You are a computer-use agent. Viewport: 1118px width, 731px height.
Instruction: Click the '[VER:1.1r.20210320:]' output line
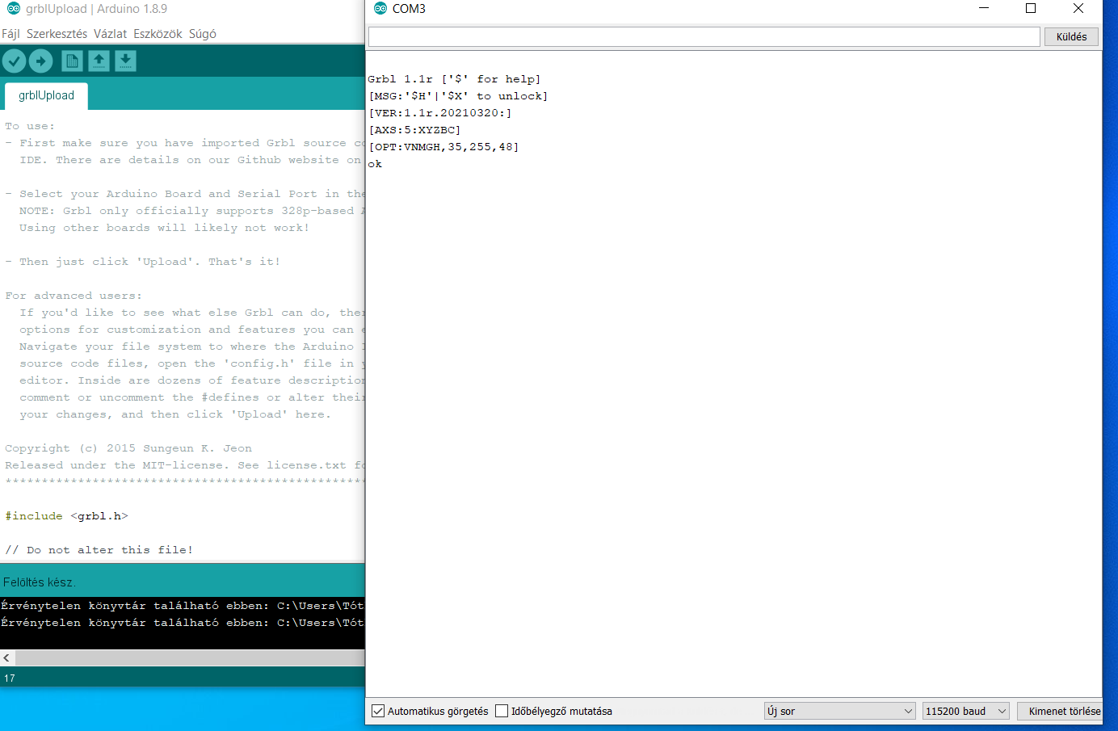click(x=440, y=113)
